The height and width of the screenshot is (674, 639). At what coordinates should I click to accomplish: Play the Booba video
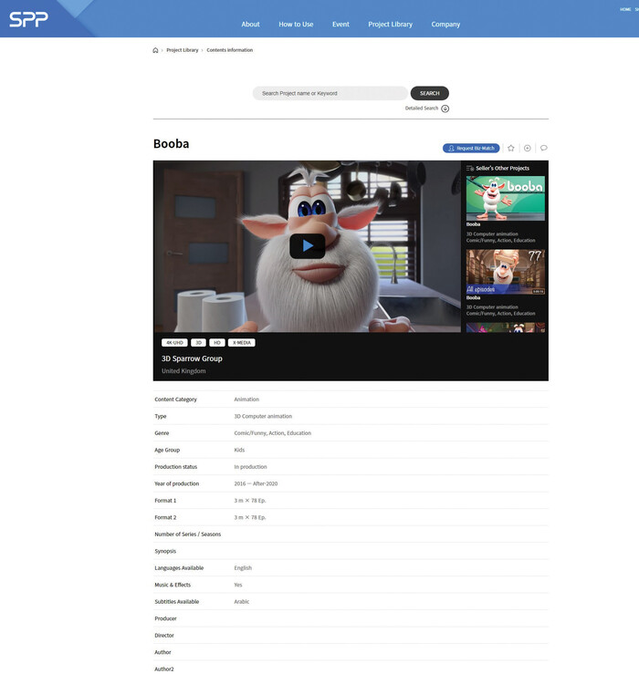coord(308,246)
